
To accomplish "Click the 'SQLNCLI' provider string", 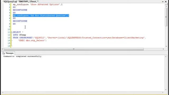I will [x=40, y=38].
